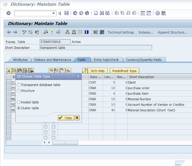Click the CLNT data type cell
This screenshot has width=192, height=166.
point(96,82)
